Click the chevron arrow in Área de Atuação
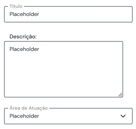Viewport: 136px width, 129px height. 123,116
